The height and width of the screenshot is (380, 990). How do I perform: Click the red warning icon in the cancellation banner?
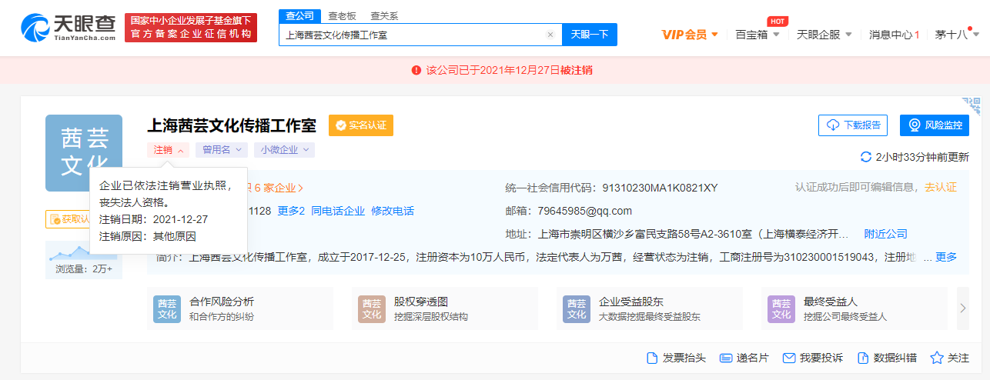pyautogui.click(x=416, y=70)
